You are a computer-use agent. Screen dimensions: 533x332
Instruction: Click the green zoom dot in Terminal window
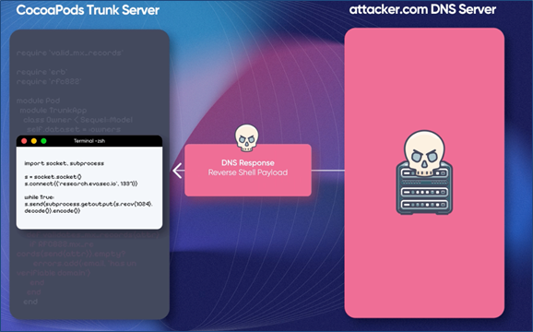[x=43, y=141]
